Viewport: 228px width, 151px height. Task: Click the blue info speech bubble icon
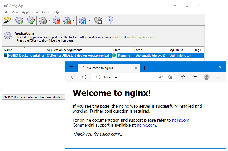[110, 20]
